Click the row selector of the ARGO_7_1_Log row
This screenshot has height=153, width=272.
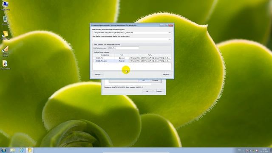pos(94,61)
